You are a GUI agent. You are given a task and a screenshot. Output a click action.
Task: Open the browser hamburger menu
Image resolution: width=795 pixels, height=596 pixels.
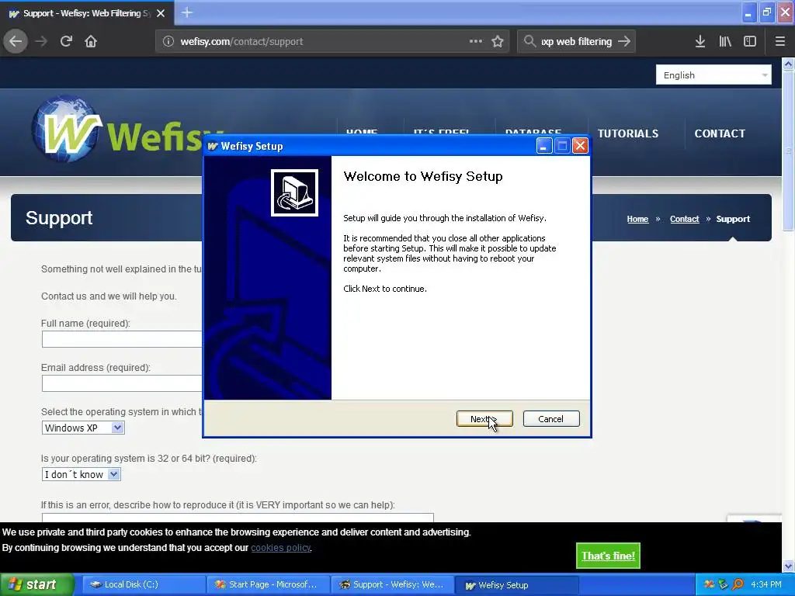(780, 42)
